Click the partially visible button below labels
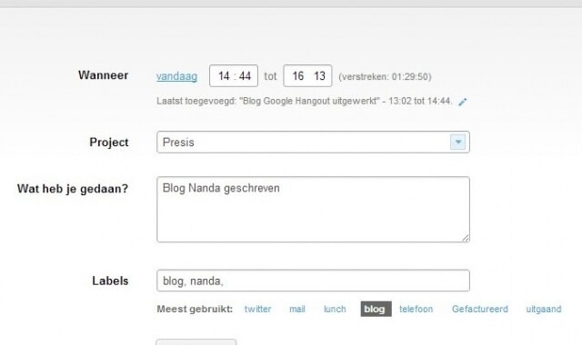Image resolution: width=582 pixels, height=345 pixels. coord(196,341)
